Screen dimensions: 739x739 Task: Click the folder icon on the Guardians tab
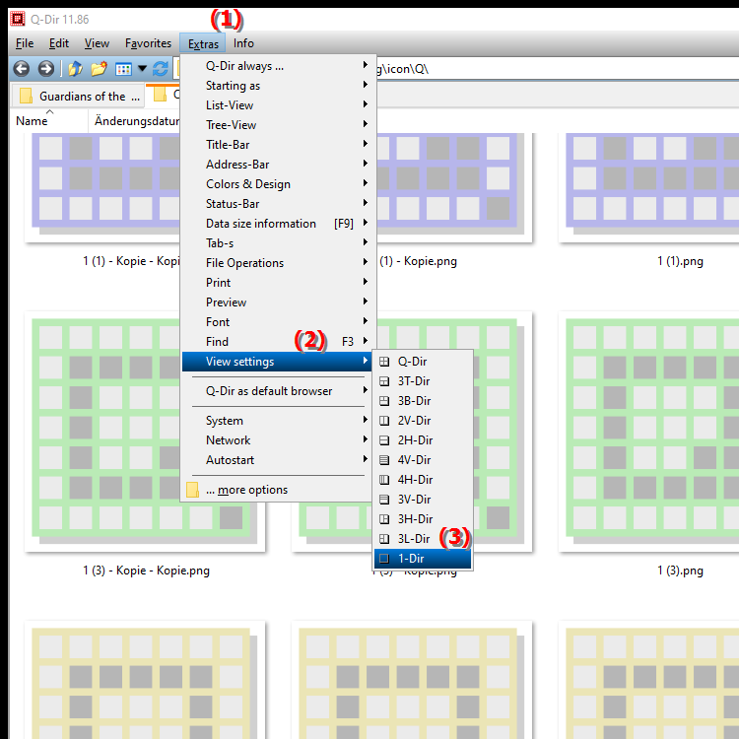26,96
